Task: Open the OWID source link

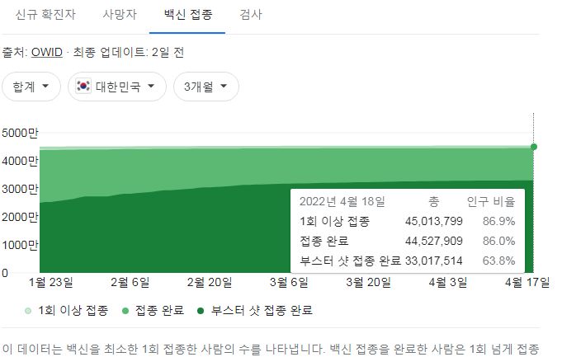Action: [47, 52]
